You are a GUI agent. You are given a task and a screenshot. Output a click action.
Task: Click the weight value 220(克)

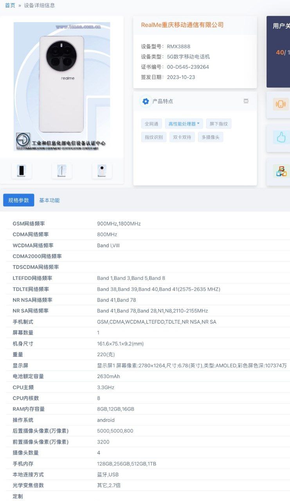coord(105,355)
